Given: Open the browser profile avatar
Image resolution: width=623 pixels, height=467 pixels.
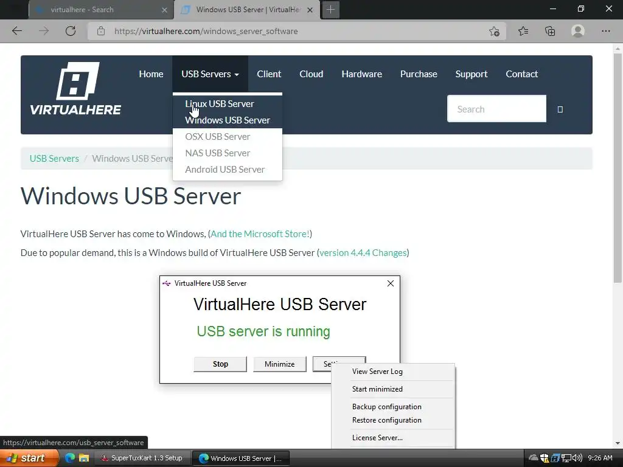Looking at the screenshot, I should coord(578,31).
